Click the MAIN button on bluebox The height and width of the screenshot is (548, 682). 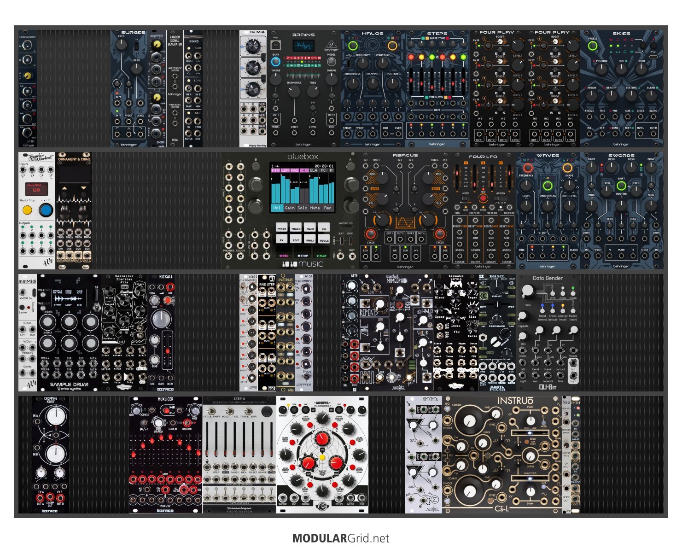(310, 228)
